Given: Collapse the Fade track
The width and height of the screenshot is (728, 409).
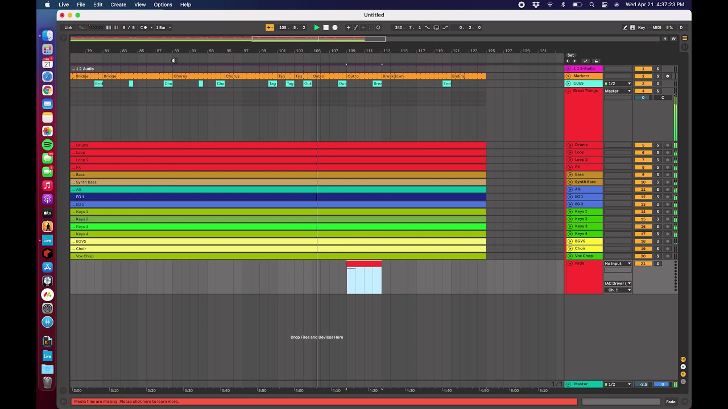Looking at the screenshot, I should point(569,264).
